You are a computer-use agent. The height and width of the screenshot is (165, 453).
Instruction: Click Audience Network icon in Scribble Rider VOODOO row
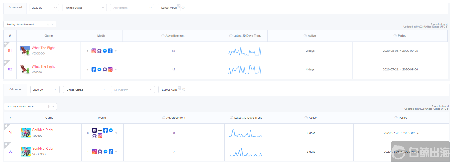click(100, 152)
